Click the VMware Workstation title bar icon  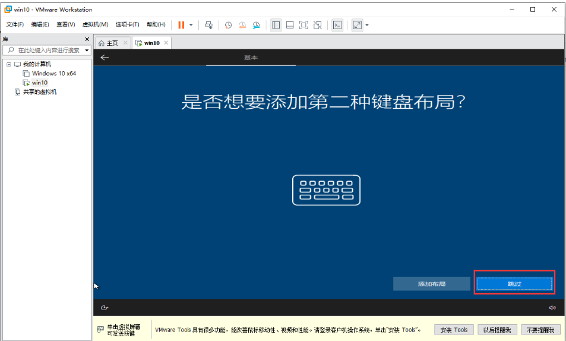8,10
